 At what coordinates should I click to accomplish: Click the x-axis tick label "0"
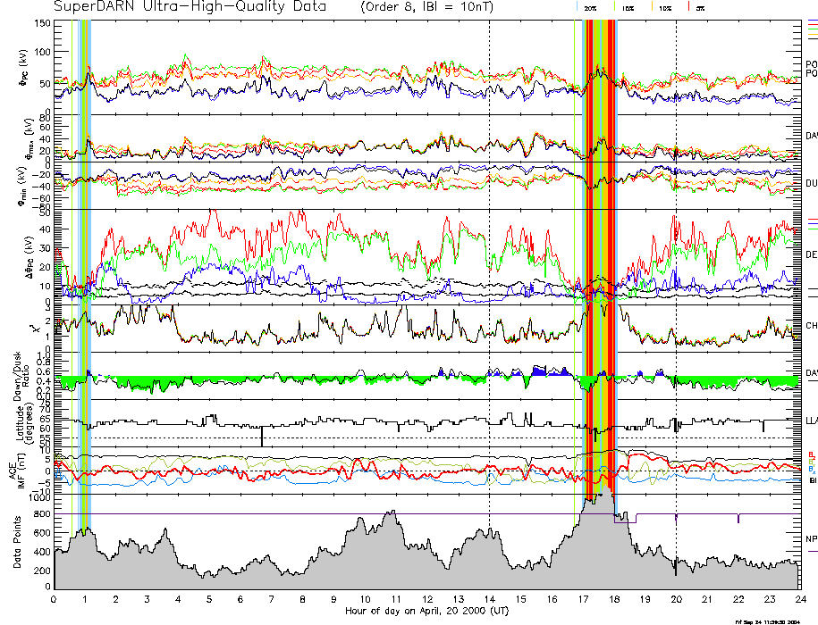(54, 599)
